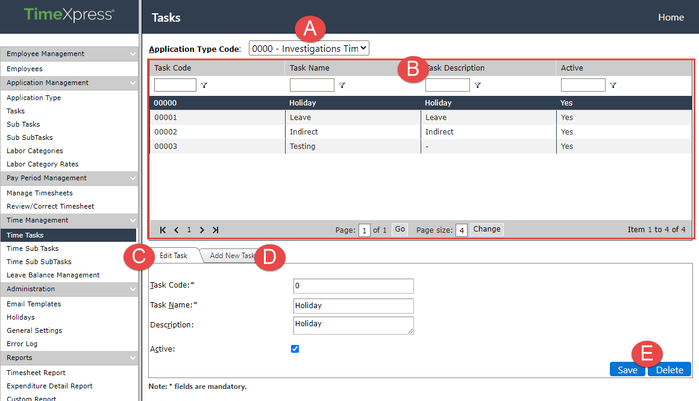Screen dimensions: 699x401
Task: Click the Home link in the header
Action: coord(671,17)
